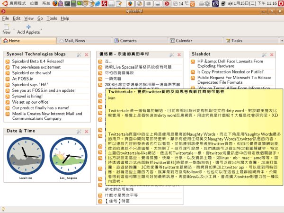The image size is (284, 213).
Task: Click RSS icon beside '【佳句】時區' entry
Action: [x=100, y=202]
